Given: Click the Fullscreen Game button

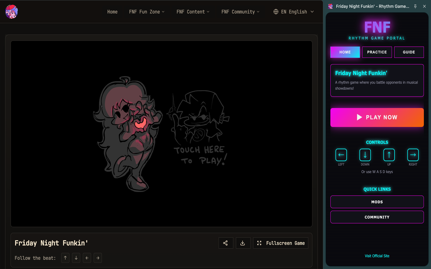Looking at the screenshot, I should (280, 243).
